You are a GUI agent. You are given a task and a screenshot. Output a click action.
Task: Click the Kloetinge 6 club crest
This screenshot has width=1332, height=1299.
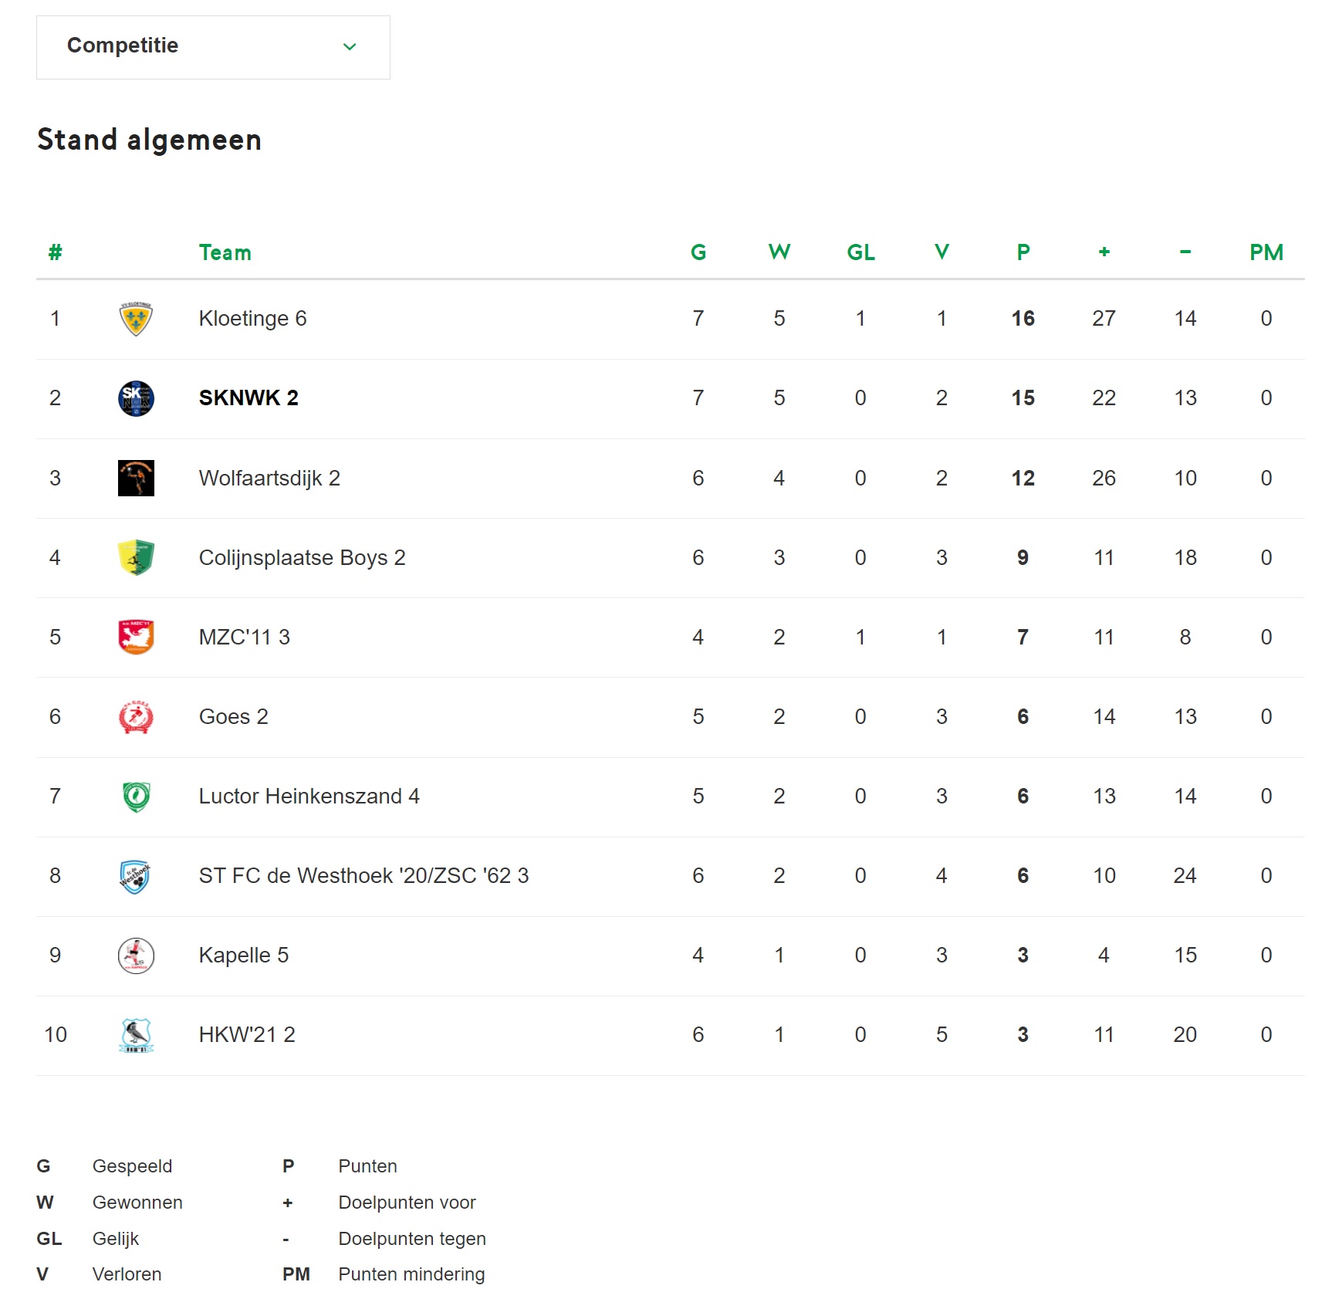tap(136, 319)
